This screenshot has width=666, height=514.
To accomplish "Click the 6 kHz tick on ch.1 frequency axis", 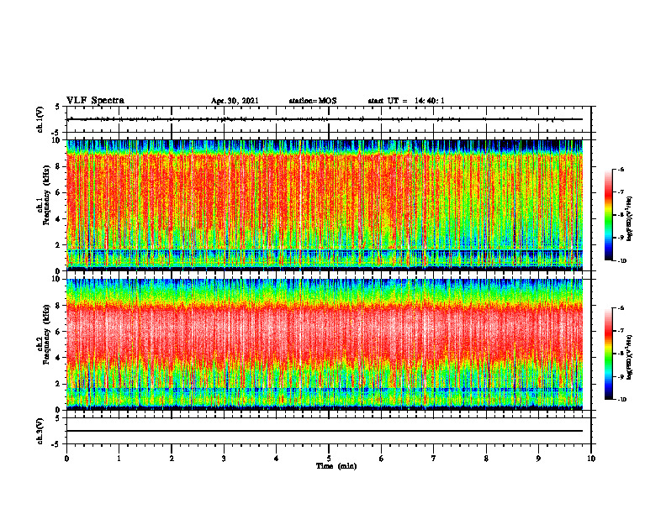I will tap(58, 192).
